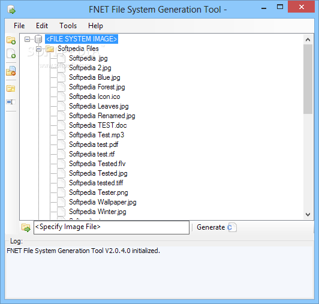Select the <FILE SYSTEM IMAGE> root item
The width and height of the screenshot is (319, 304).
[x=82, y=39]
